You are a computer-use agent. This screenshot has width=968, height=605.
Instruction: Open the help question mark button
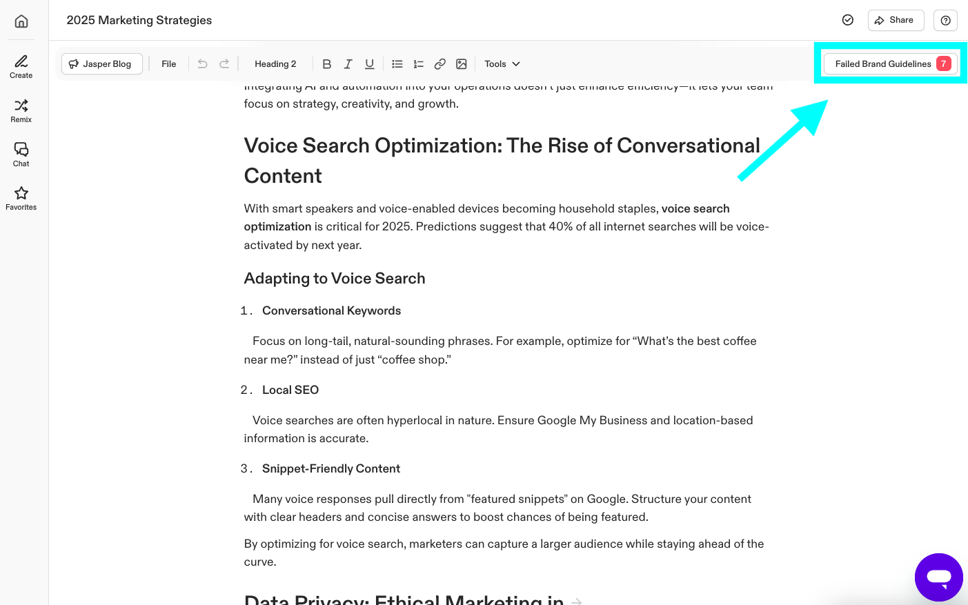coord(945,20)
